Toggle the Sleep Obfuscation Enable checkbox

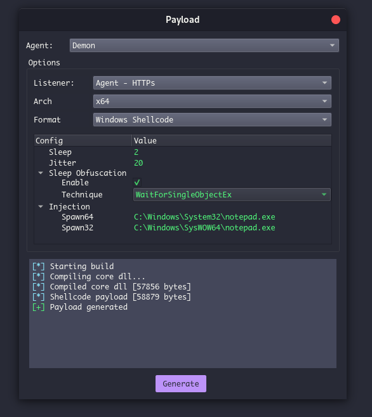tap(137, 182)
